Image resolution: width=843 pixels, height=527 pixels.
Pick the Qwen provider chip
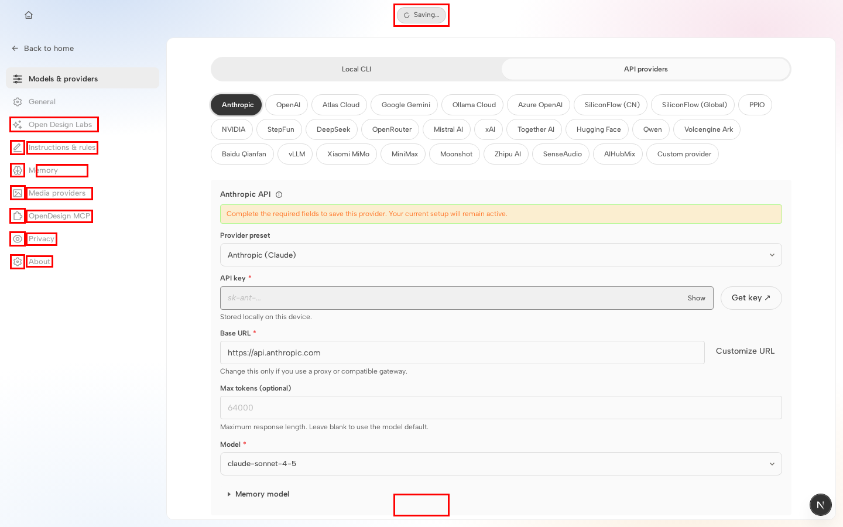652,129
